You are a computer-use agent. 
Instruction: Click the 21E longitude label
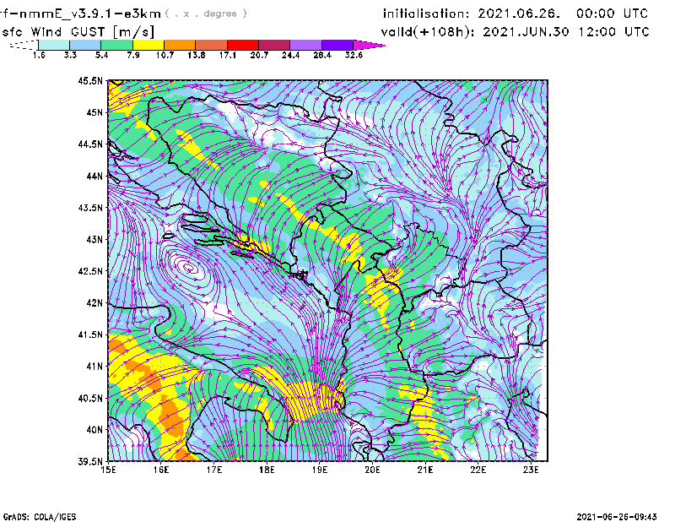click(425, 470)
